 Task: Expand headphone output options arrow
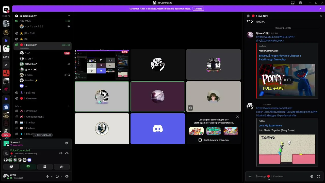coord(61,176)
